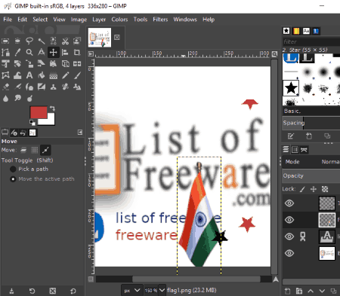The image size is (340, 296).
Task: Open the 'Basic.' brush tag dropdown
Action: (311, 111)
